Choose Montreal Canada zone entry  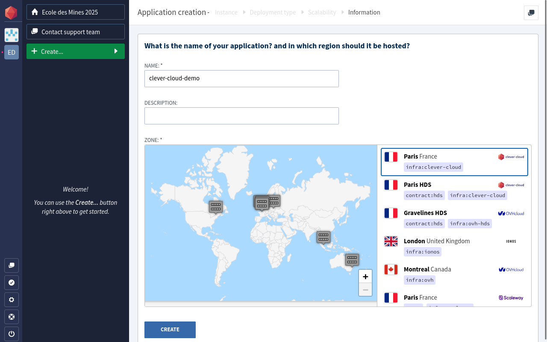(x=454, y=275)
